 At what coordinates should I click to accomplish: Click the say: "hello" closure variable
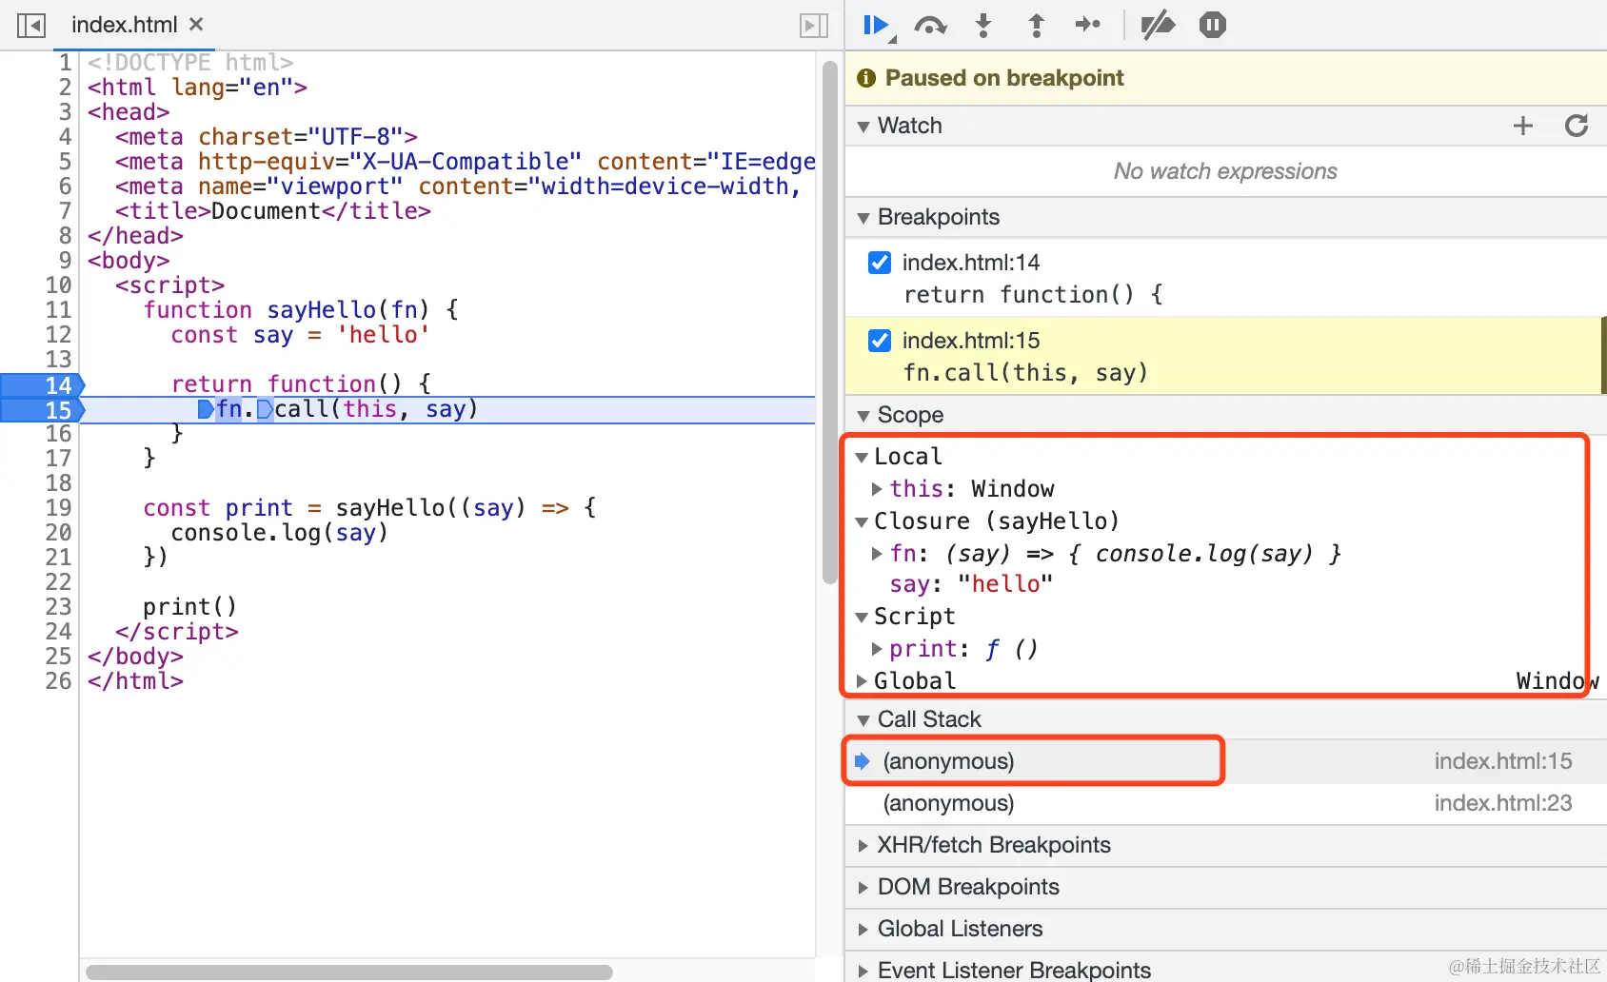[x=971, y=584]
